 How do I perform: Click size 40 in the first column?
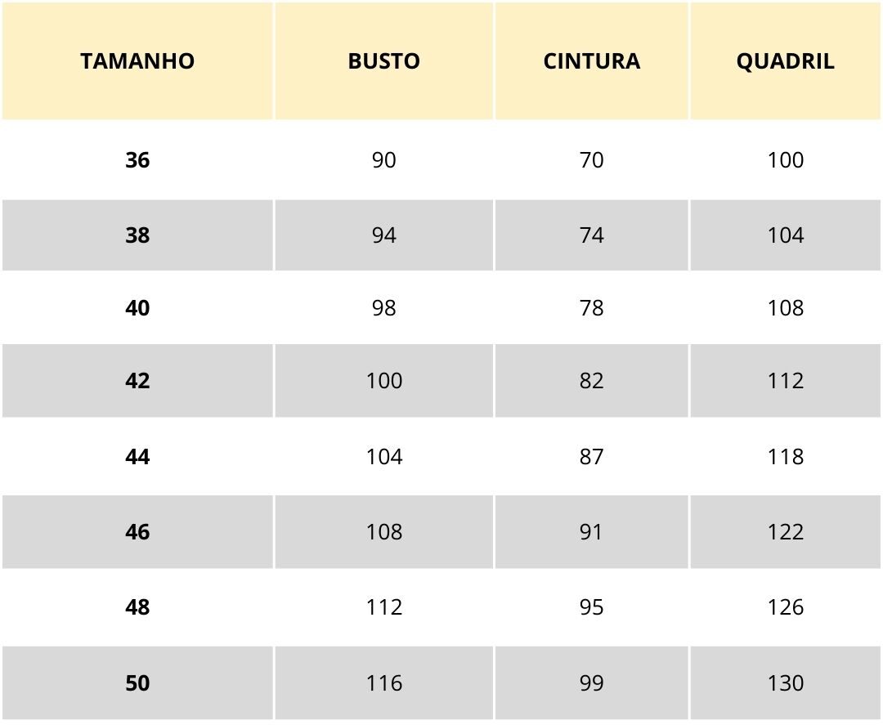tap(137, 308)
